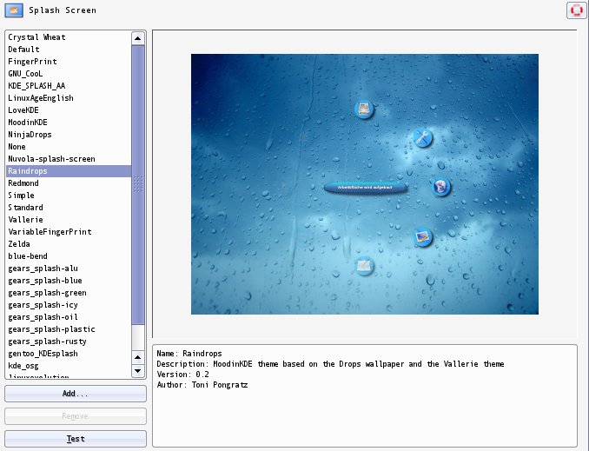Viewport: 589px width, 451px height.
Task: Pick the Vallerie theme
Action: pyautogui.click(x=69, y=220)
